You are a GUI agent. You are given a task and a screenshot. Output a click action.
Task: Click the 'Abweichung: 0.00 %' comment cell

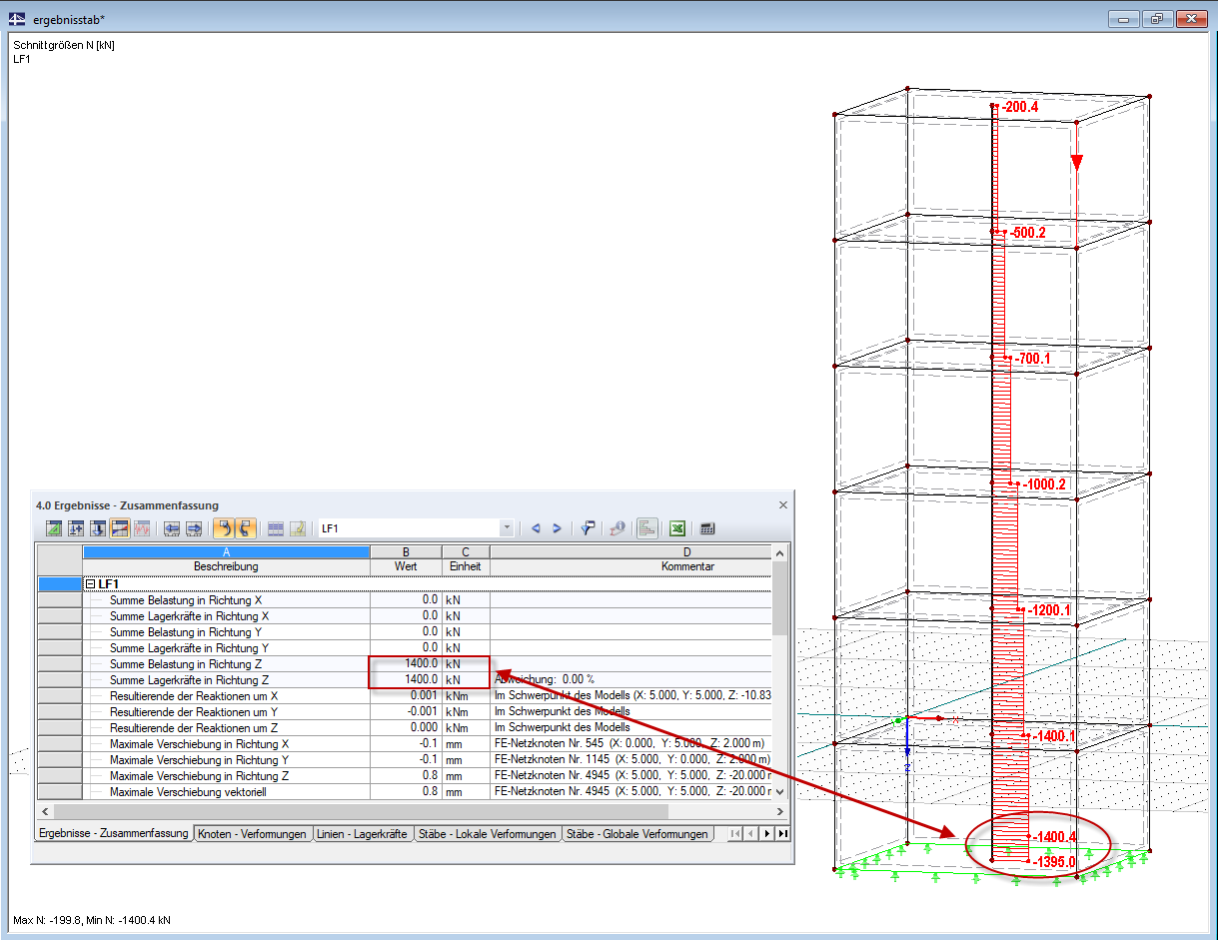pos(630,680)
